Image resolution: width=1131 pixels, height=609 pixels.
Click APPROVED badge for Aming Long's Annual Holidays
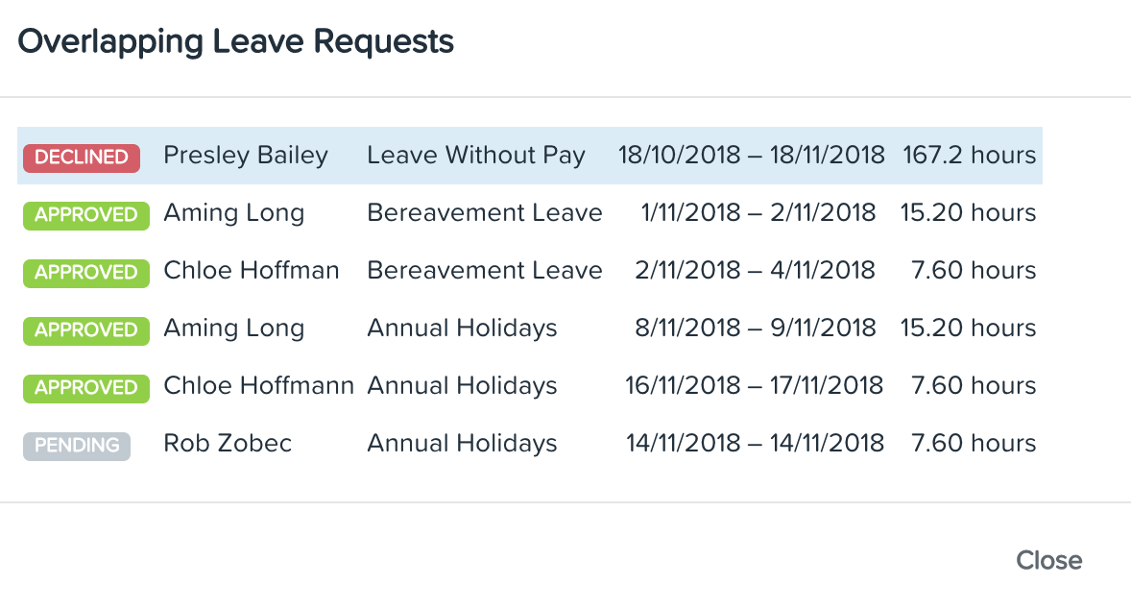[x=85, y=330]
